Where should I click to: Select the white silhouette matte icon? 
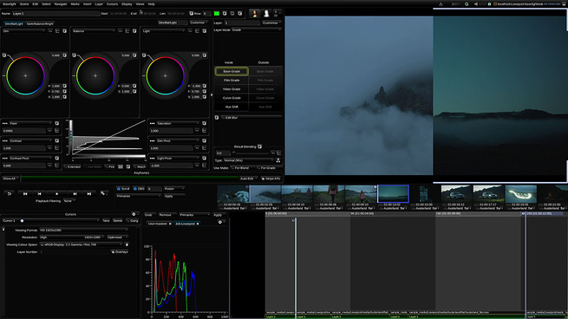(266, 14)
